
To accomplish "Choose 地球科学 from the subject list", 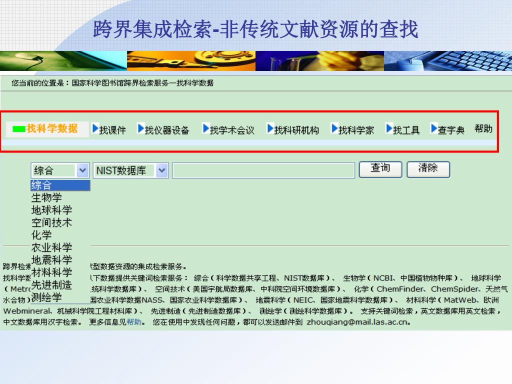I will pyautogui.click(x=51, y=210).
